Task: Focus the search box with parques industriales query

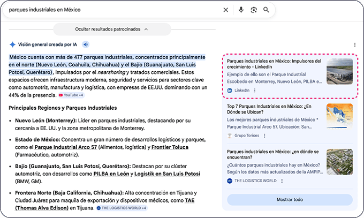Action: (113, 10)
